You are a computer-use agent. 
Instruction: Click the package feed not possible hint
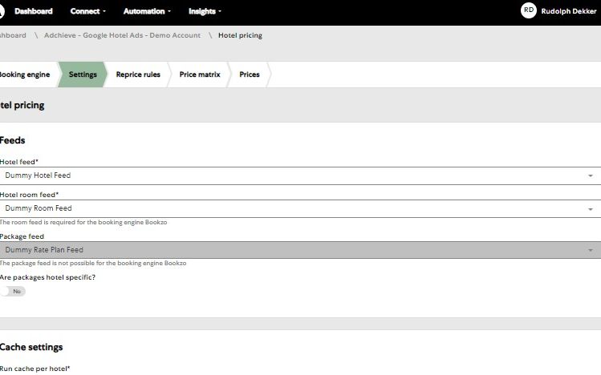pyautogui.click(x=93, y=264)
